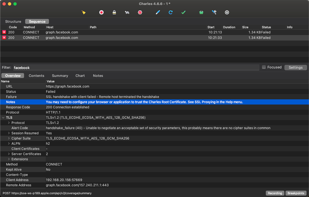Repeat selected request with refresh icon
This screenshot has width=309, height=197.
pos(171,12)
